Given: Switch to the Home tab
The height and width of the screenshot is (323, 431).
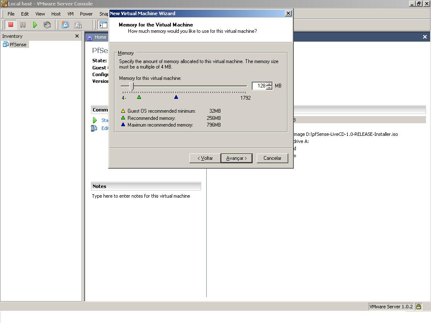Looking at the screenshot, I should click(97, 37).
